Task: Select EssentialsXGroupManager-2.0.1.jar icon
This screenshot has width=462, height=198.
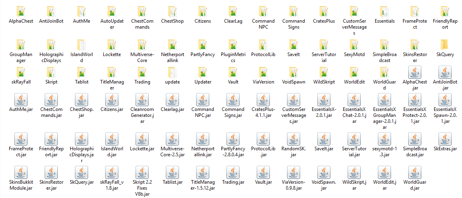Action: click(x=385, y=99)
